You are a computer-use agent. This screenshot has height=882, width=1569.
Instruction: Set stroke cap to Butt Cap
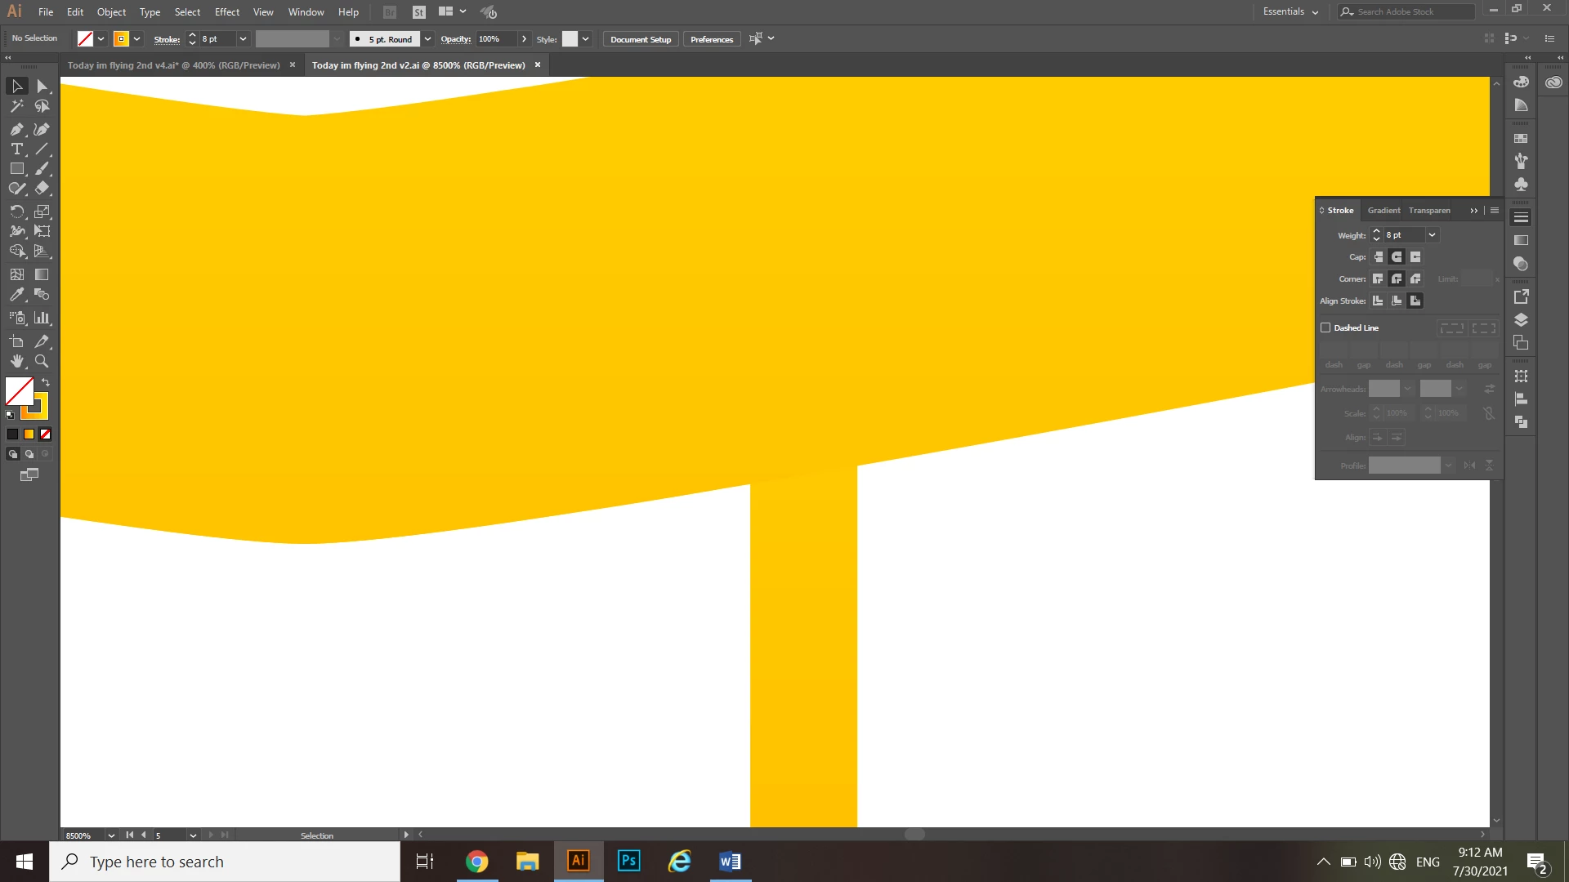click(1378, 256)
